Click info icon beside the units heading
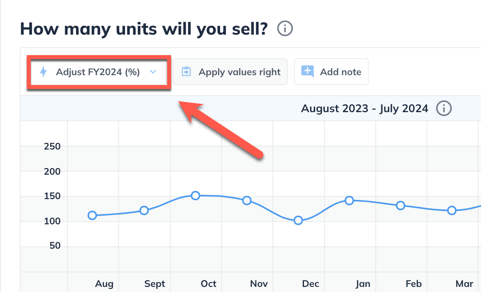Image resolution: width=481 pixels, height=292 pixels. coord(285,29)
